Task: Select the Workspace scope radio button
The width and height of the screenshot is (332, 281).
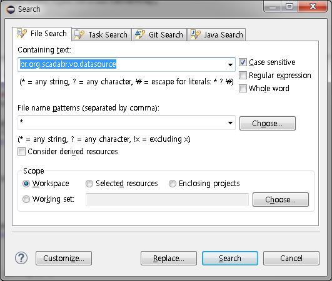Action: 26,184
